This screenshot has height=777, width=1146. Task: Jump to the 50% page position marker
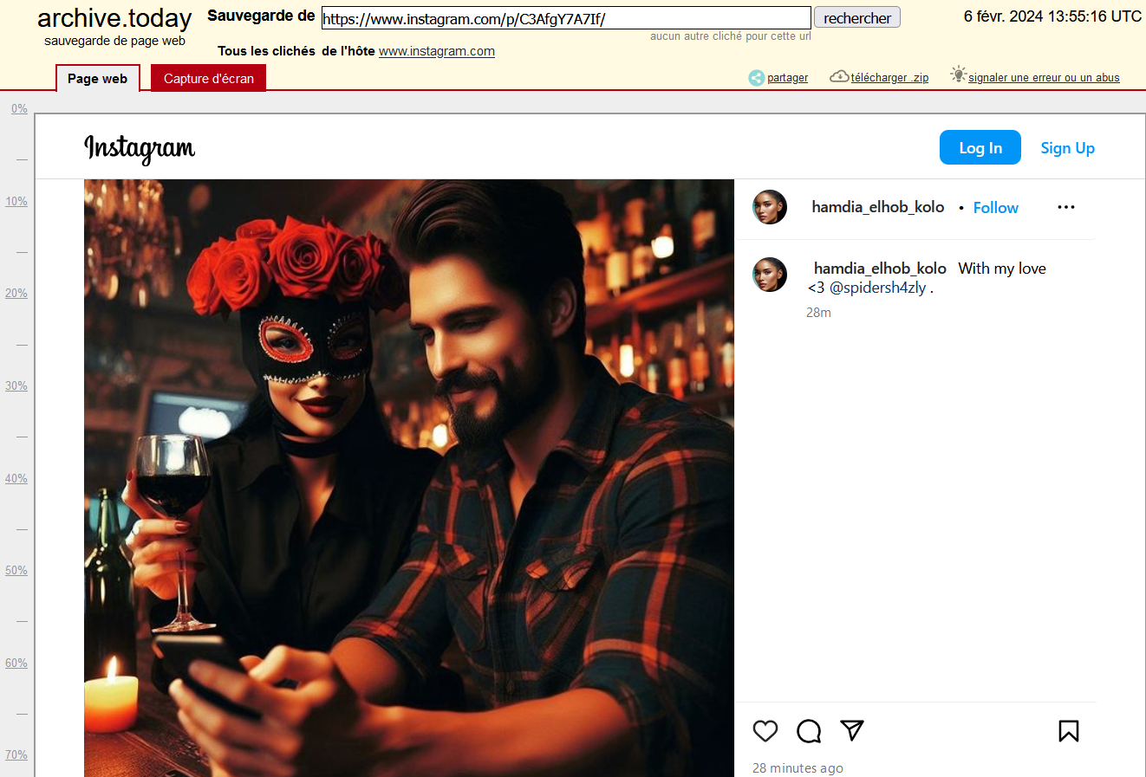(16, 571)
